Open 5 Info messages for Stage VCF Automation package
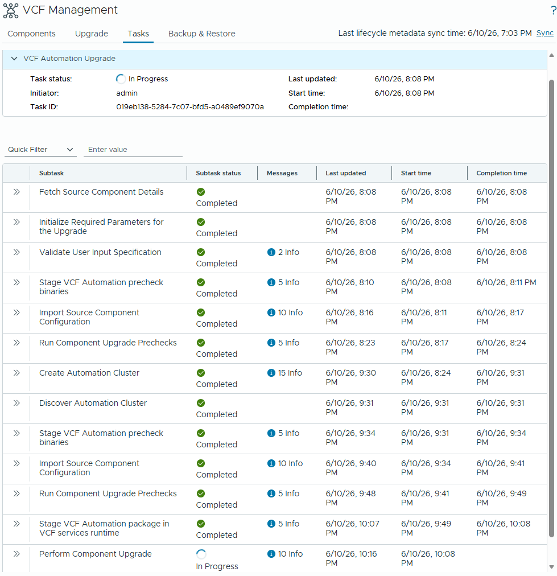 (x=288, y=524)
